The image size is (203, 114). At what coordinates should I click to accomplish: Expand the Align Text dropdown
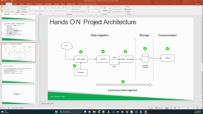point(76,9)
